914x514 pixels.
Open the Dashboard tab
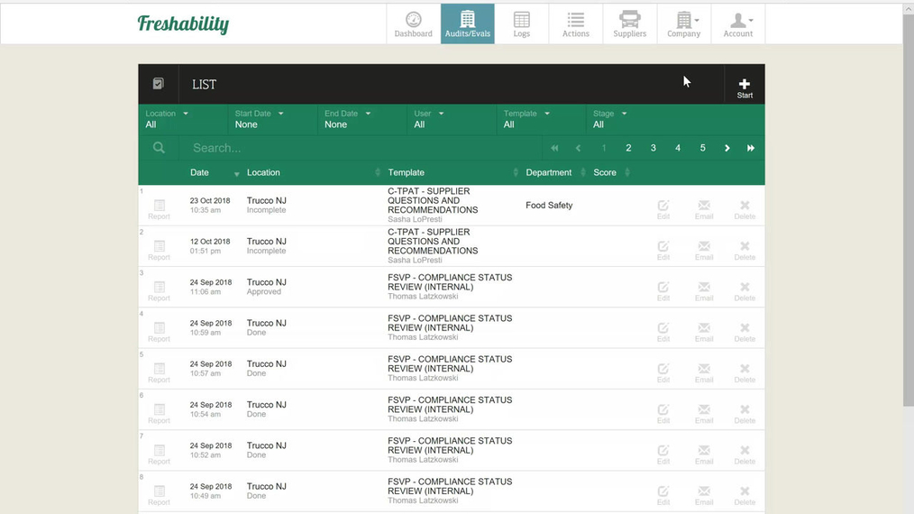click(x=413, y=24)
